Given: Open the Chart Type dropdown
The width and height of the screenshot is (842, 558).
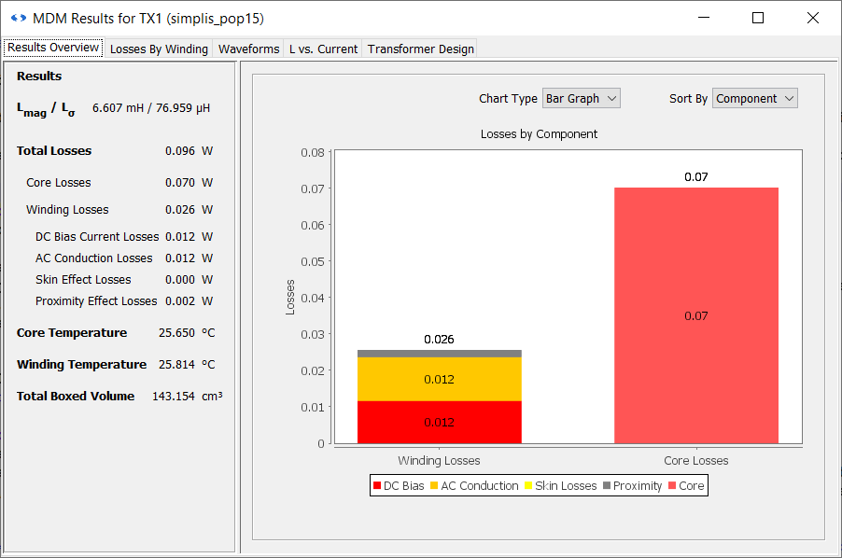Looking at the screenshot, I should (x=581, y=99).
